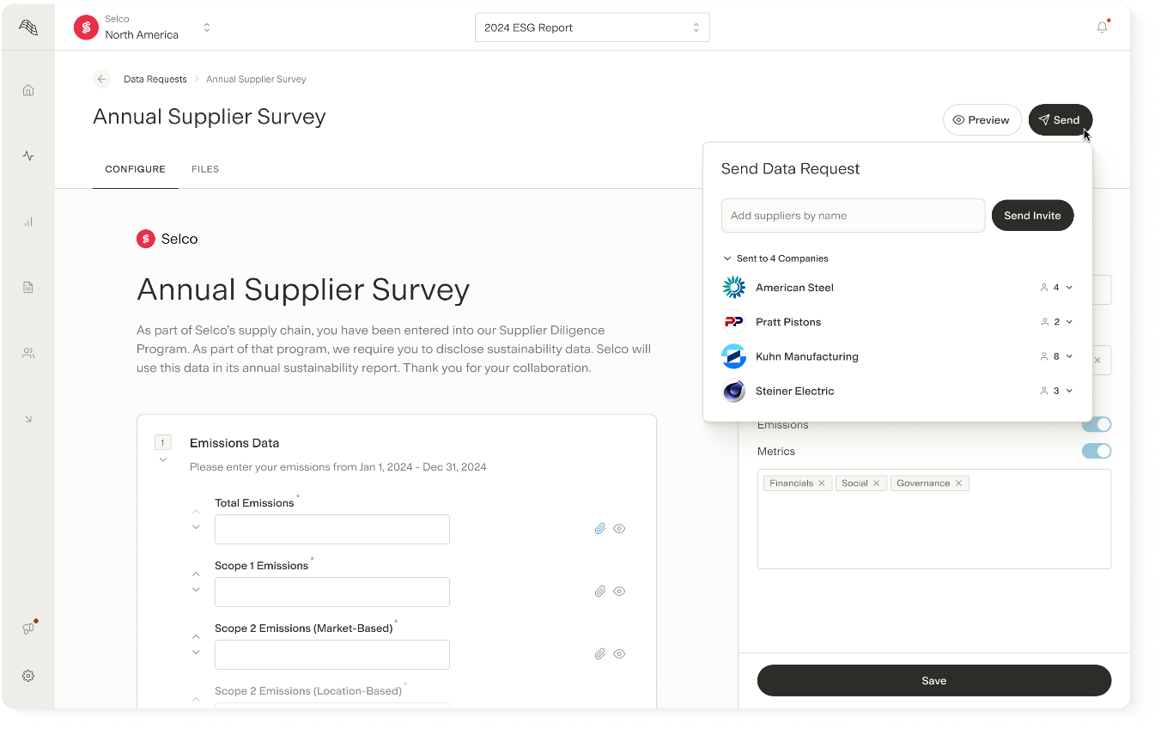Click the Total Emissions input field
The width and height of the screenshot is (1161, 729).
(x=332, y=529)
